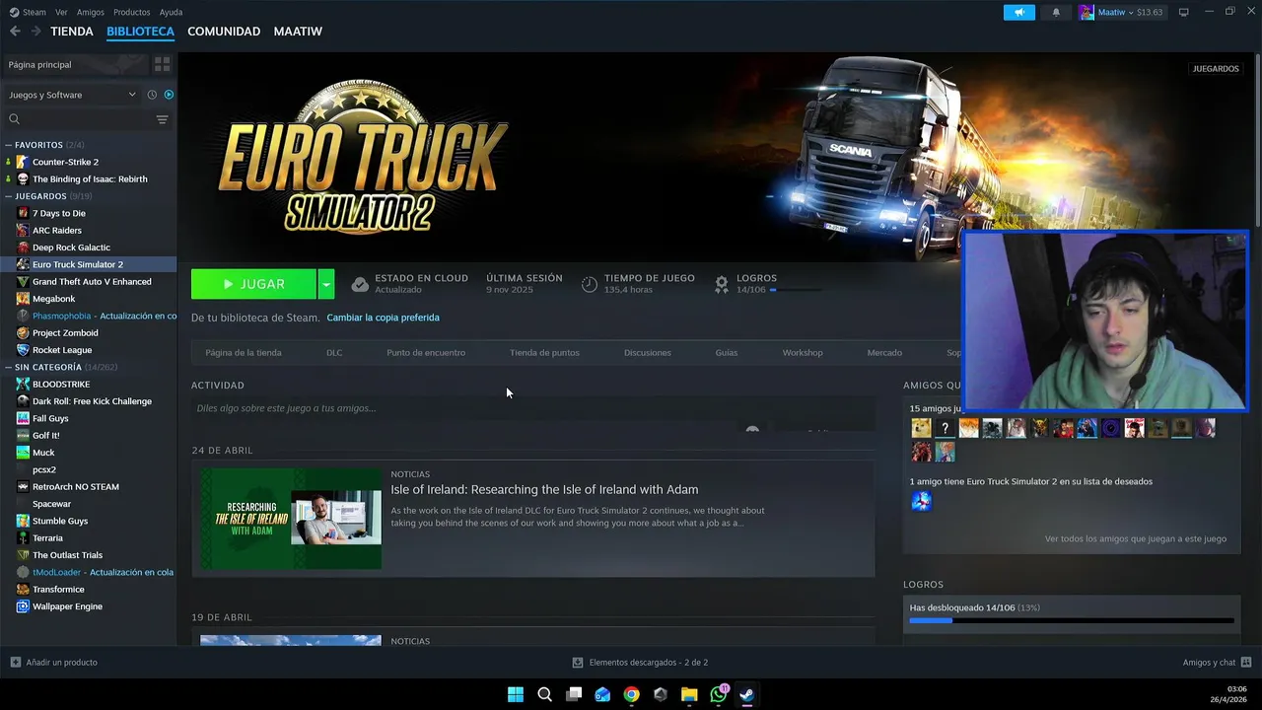Click the library search magnifier icon

15,119
